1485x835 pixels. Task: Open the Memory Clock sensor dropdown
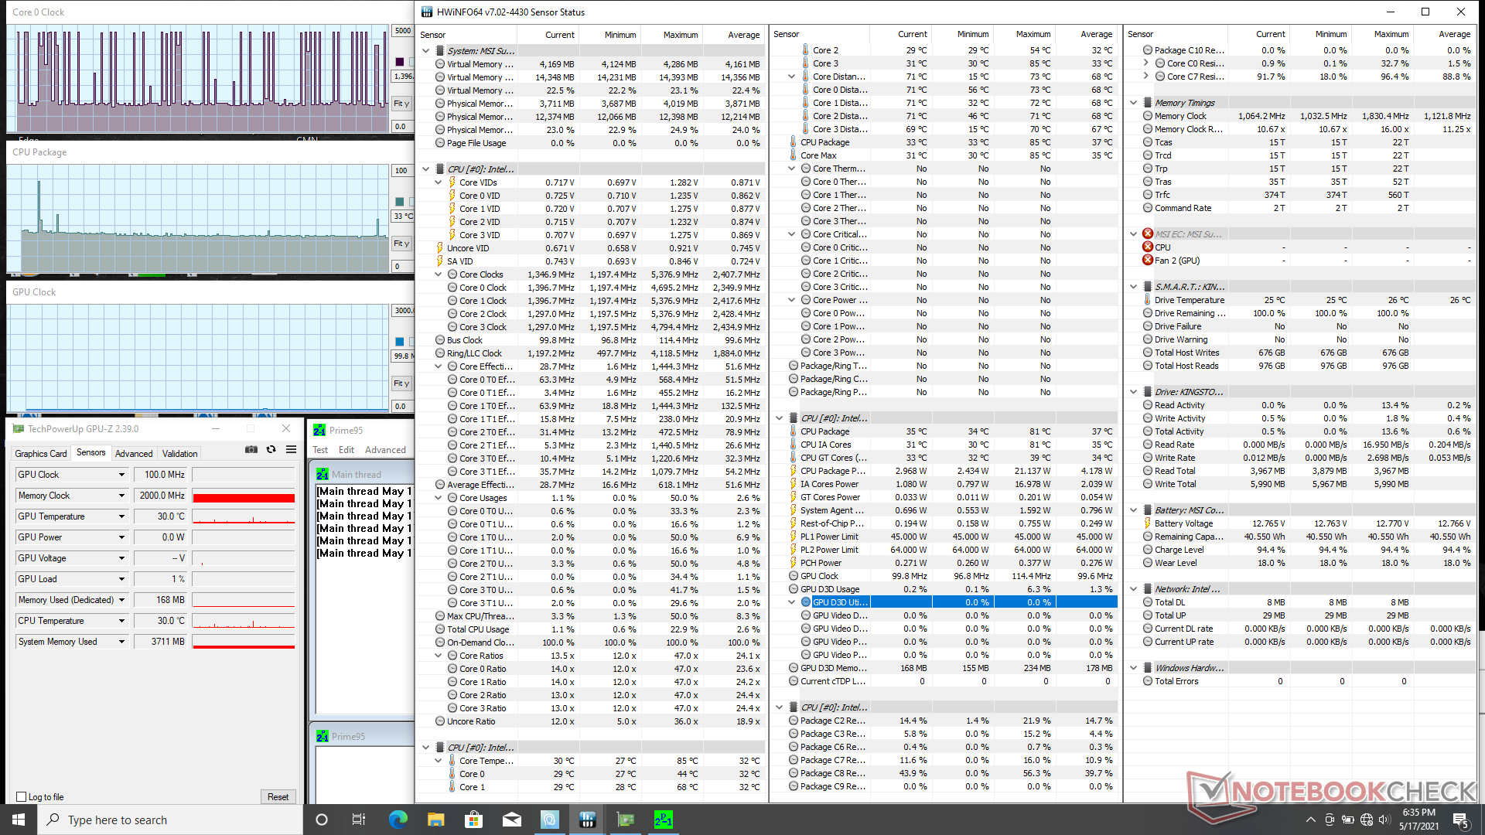(x=121, y=496)
